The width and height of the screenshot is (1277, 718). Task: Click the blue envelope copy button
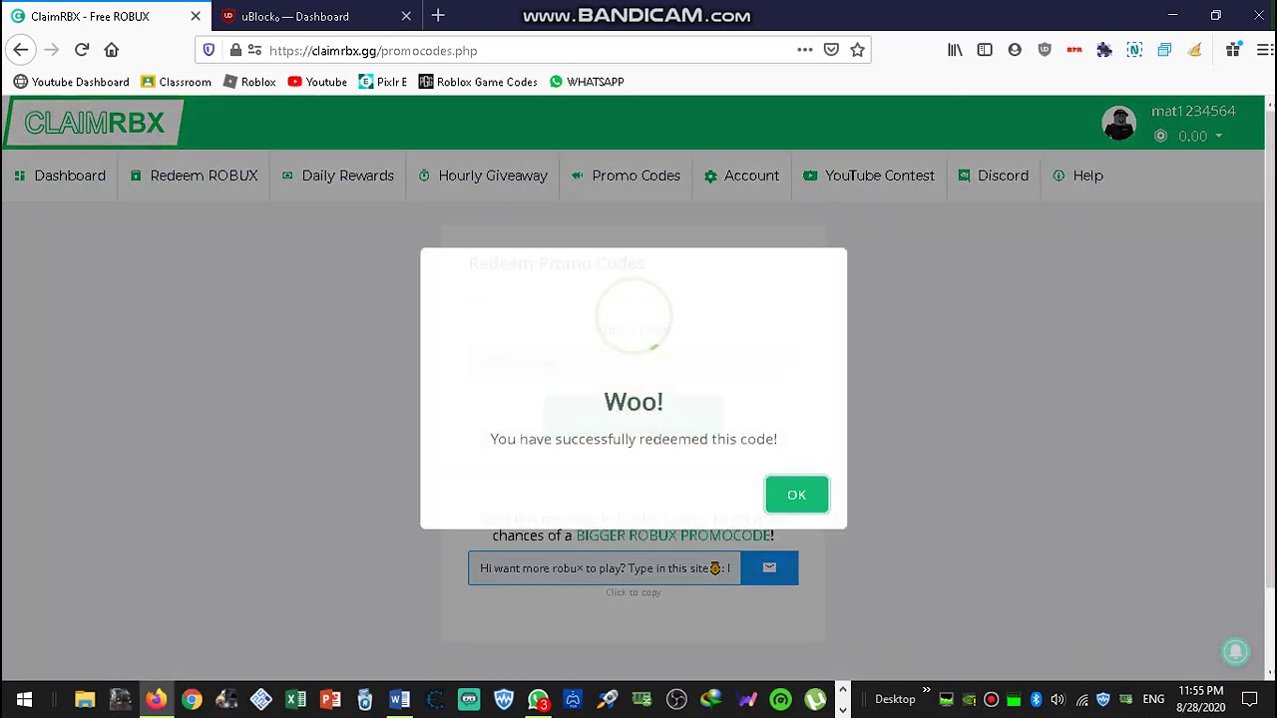tap(769, 568)
